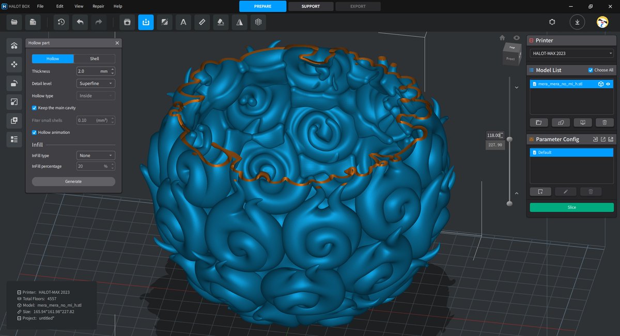This screenshot has width=620, height=336.
Task: Select the rotate tool in left sidebar
Action: (14, 83)
